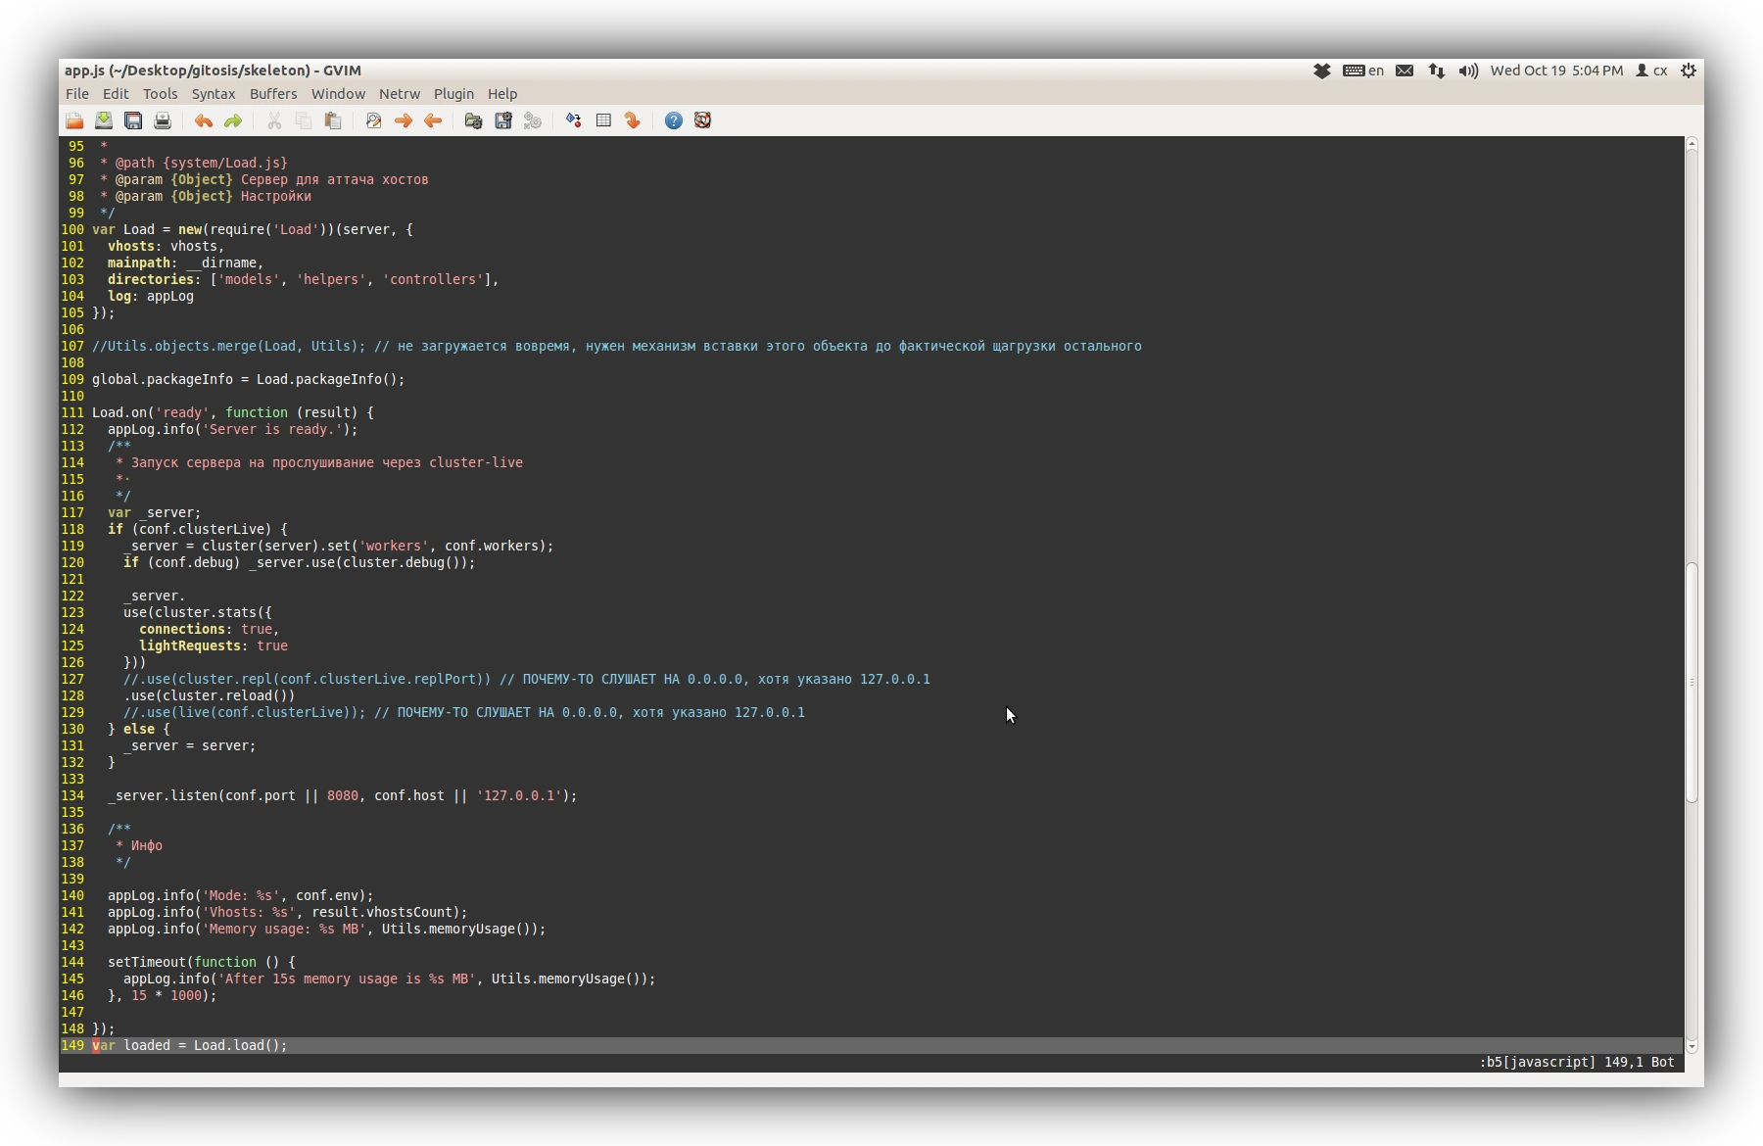Paste from clipboard via toolbar icon
The height and width of the screenshot is (1146, 1763).
[333, 120]
